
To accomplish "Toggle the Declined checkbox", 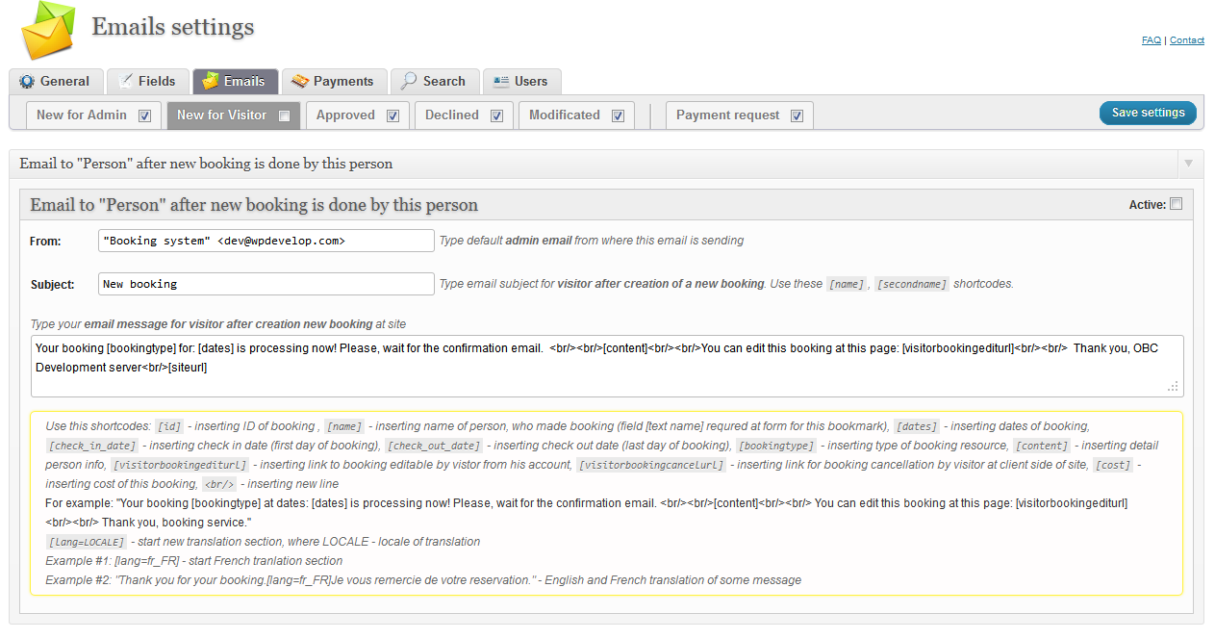I will tap(496, 115).
